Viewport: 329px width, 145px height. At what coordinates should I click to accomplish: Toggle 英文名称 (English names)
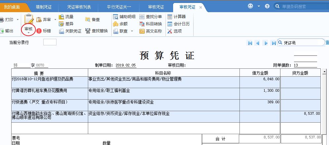coord(151,31)
